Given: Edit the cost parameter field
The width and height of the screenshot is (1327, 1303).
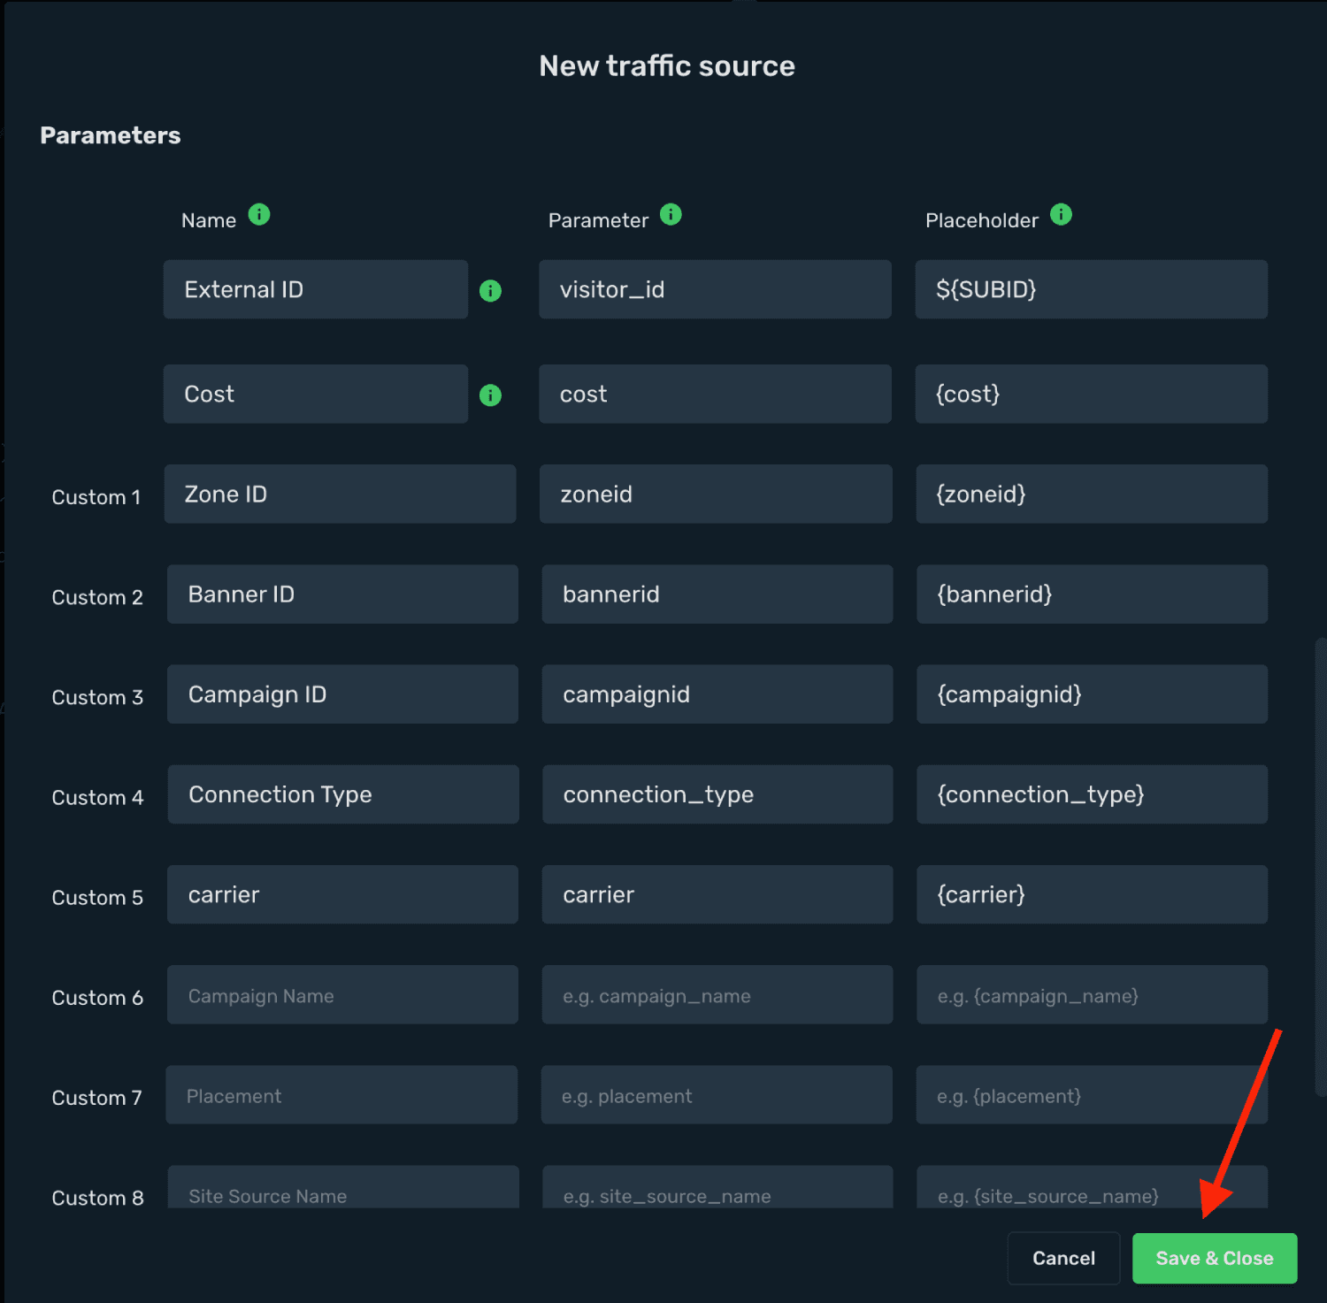Looking at the screenshot, I should click(x=715, y=394).
